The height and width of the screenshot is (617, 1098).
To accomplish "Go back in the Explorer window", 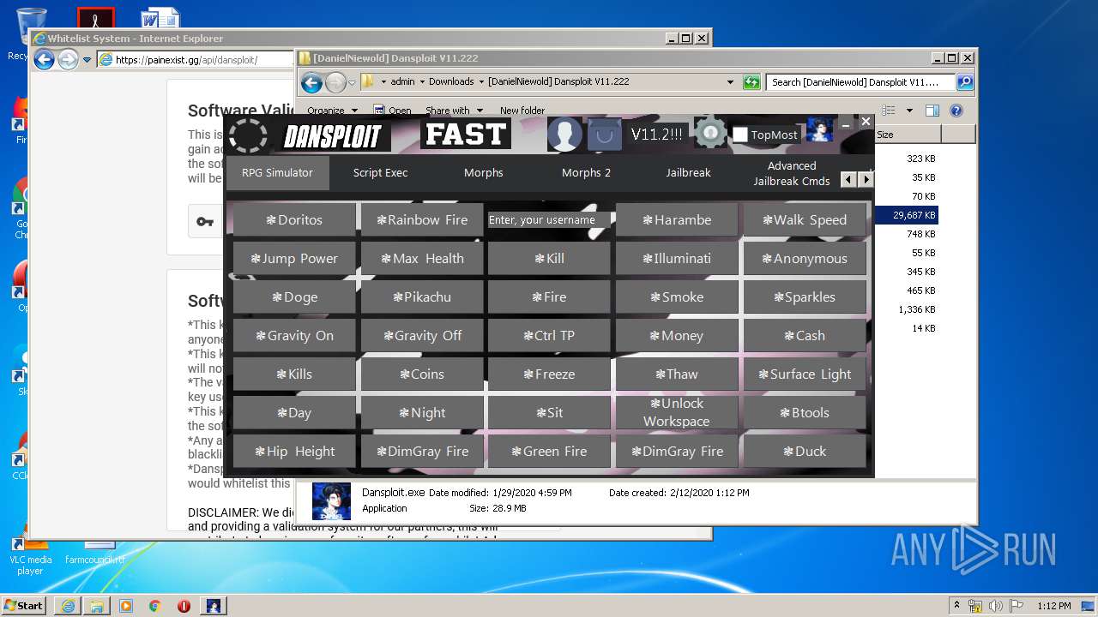I will pyautogui.click(x=312, y=82).
